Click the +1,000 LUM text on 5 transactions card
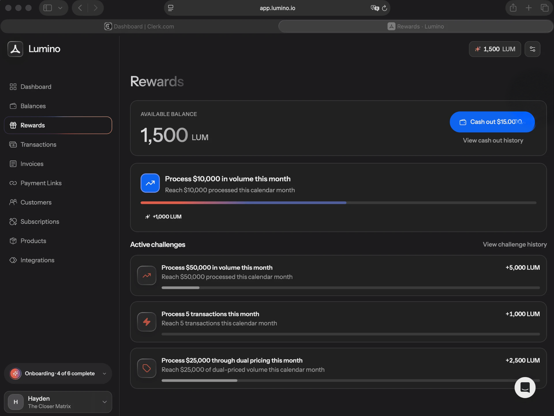 523,314
